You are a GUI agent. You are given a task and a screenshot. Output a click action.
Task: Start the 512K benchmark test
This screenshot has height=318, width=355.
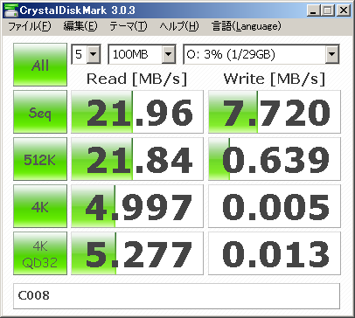click(40, 159)
